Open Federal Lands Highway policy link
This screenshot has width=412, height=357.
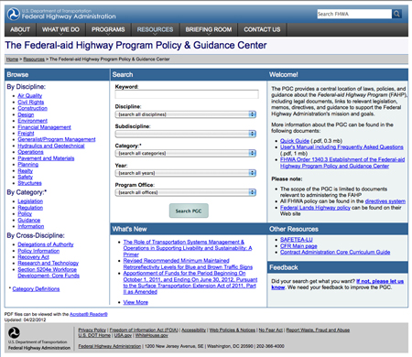[315, 208]
